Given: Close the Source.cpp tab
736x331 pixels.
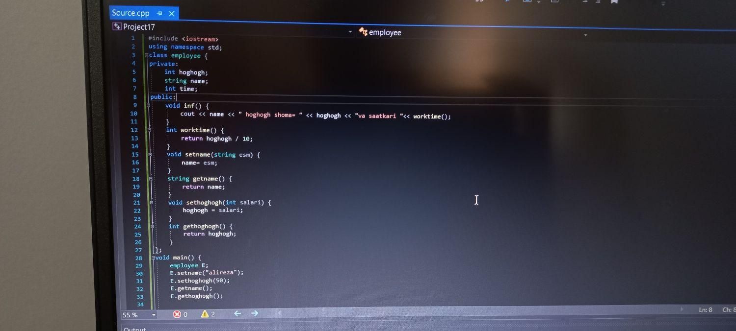Looking at the screenshot, I should click(171, 14).
